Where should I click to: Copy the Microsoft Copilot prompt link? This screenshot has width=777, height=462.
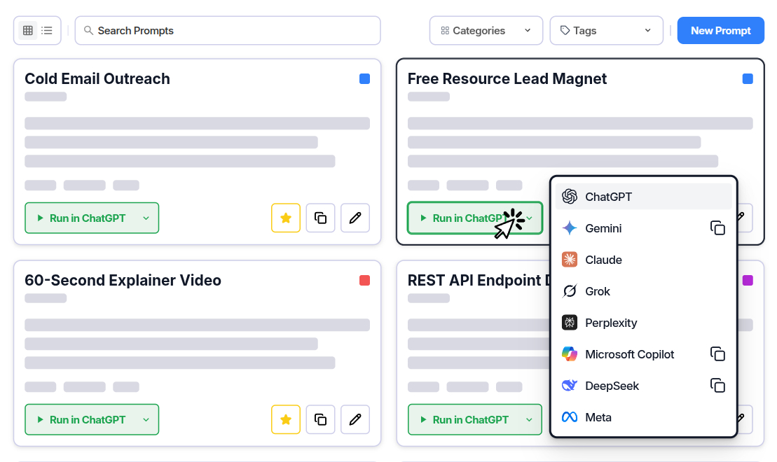coord(717,354)
